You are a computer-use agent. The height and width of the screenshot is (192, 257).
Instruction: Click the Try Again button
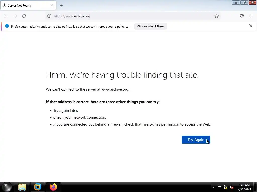coord(196,140)
